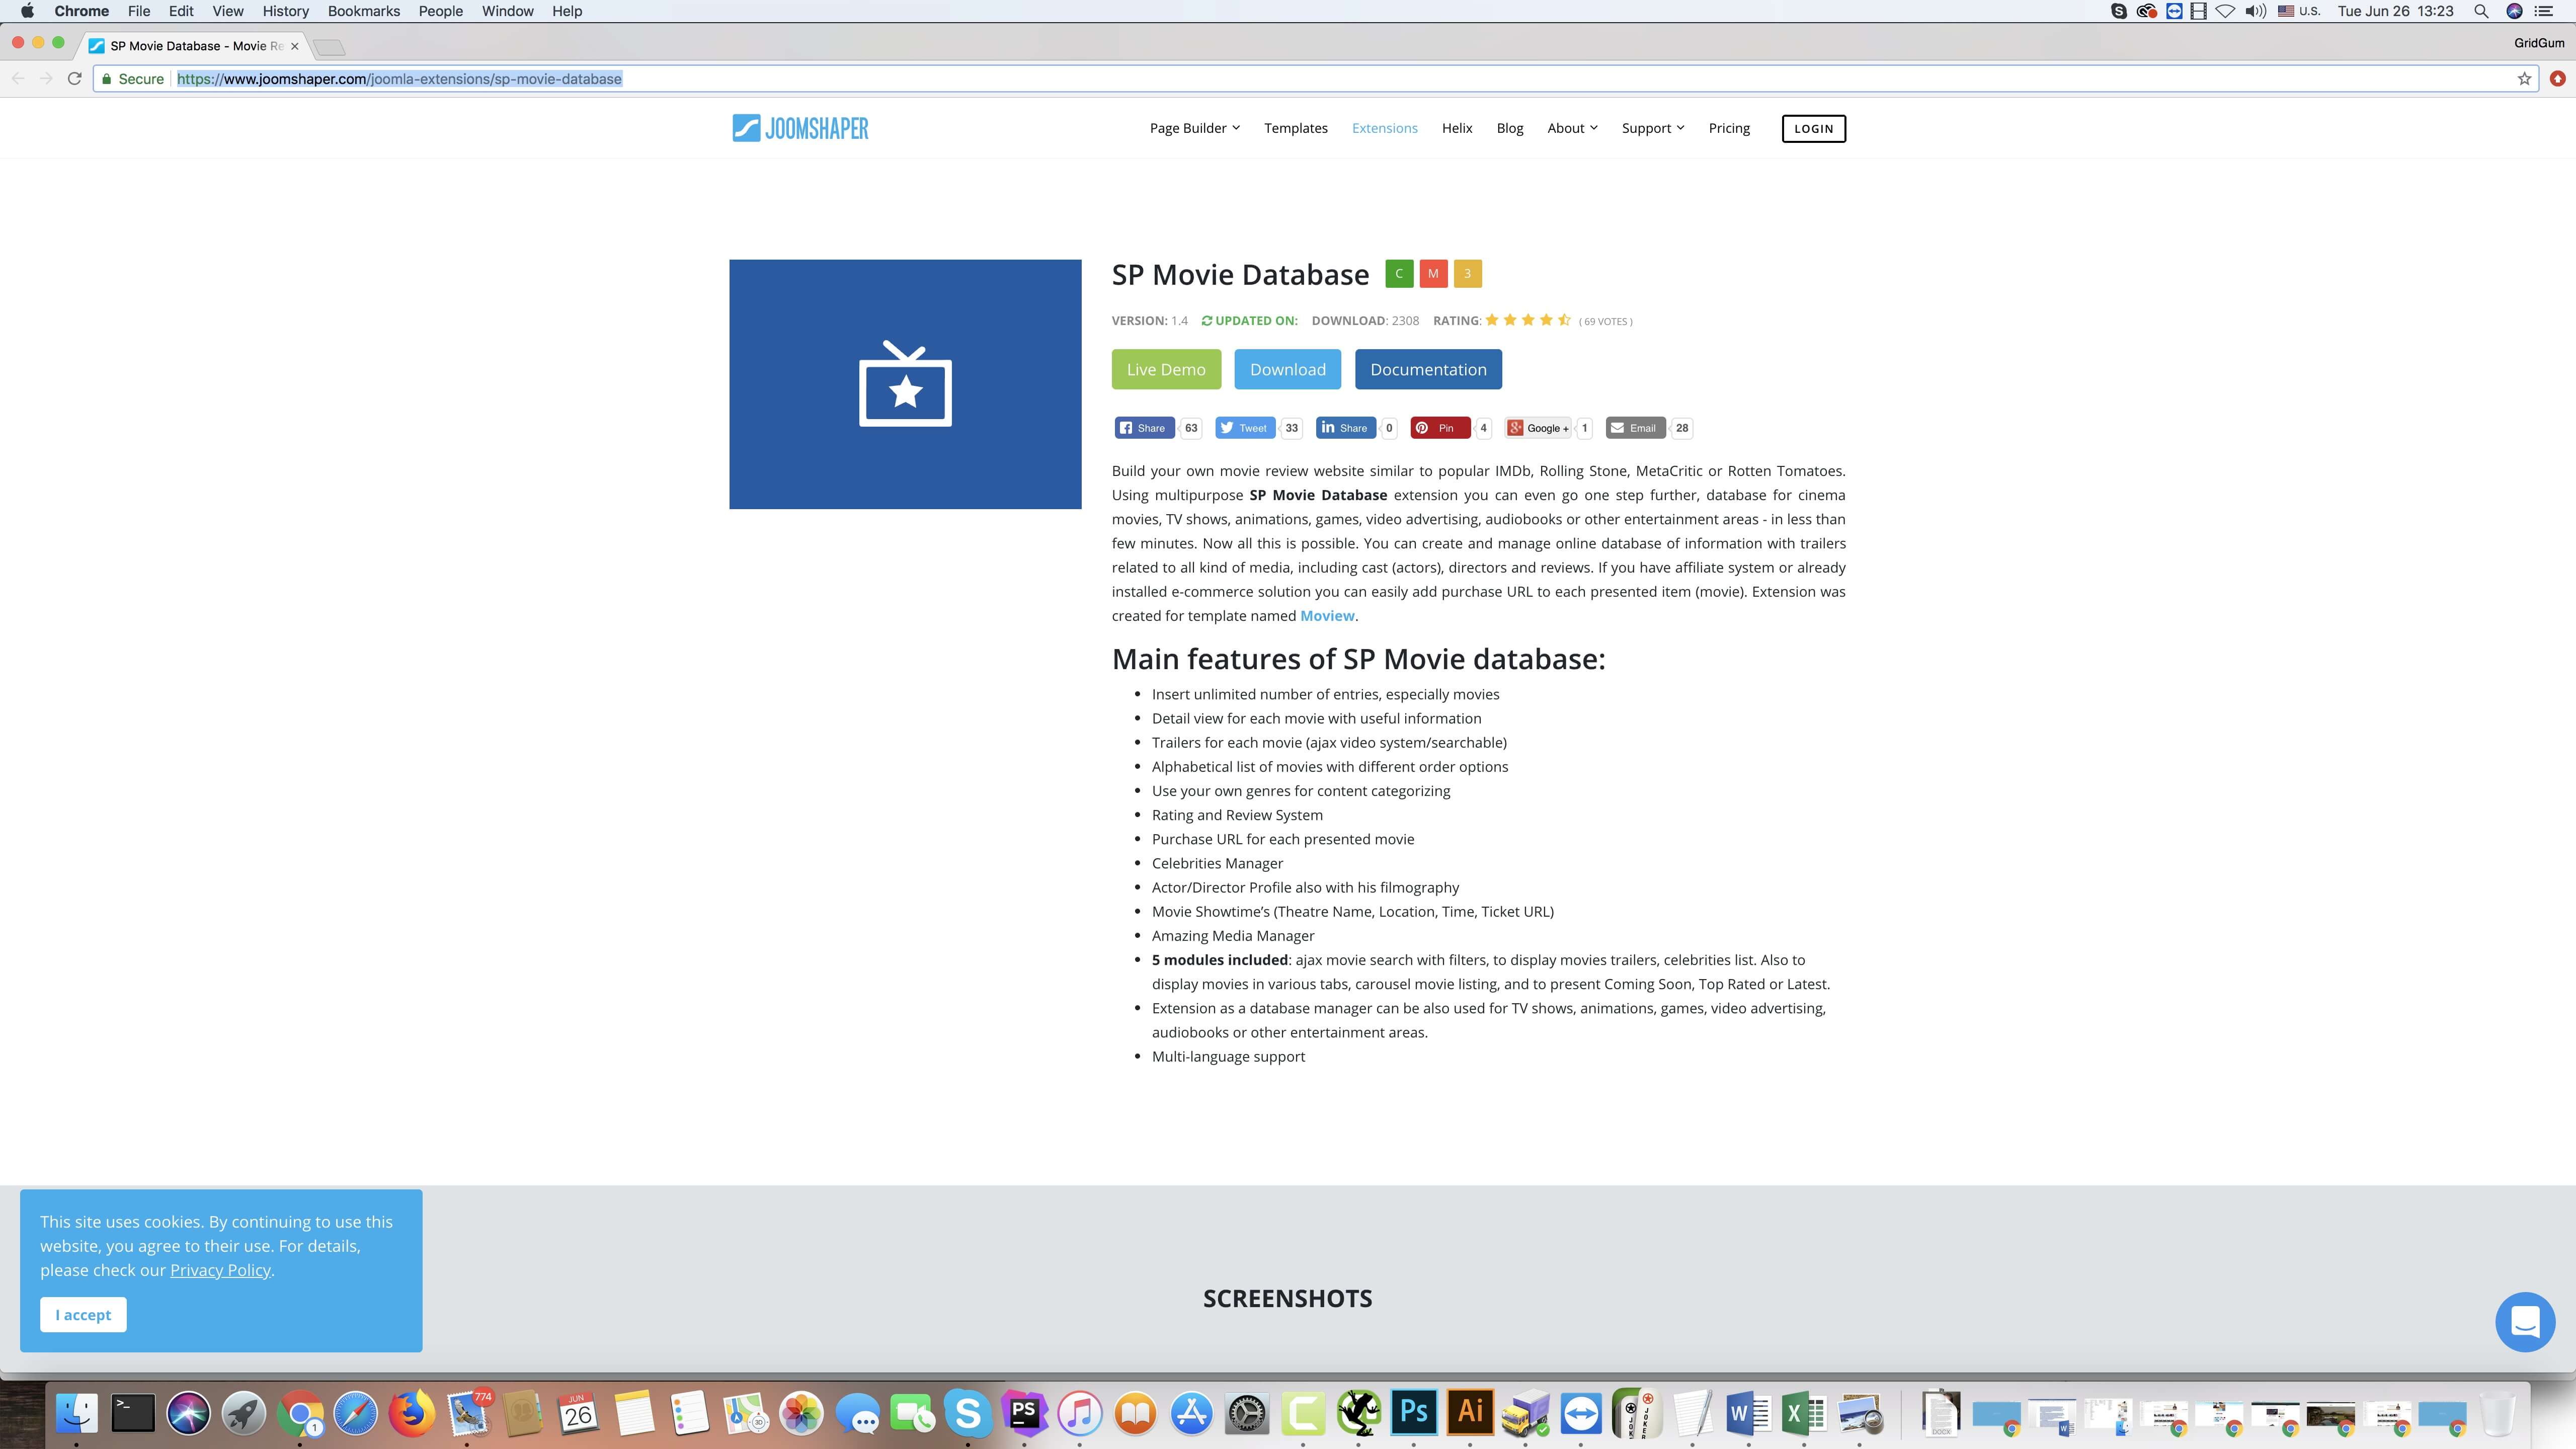Image resolution: width=2576 pixels, height=1449 pixels.
Task: Open Microsoft Word from dock
Action: tap(1748, 1413)
